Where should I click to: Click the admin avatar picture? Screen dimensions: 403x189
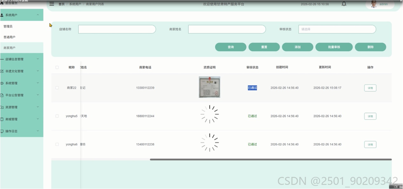pos(374,4)
